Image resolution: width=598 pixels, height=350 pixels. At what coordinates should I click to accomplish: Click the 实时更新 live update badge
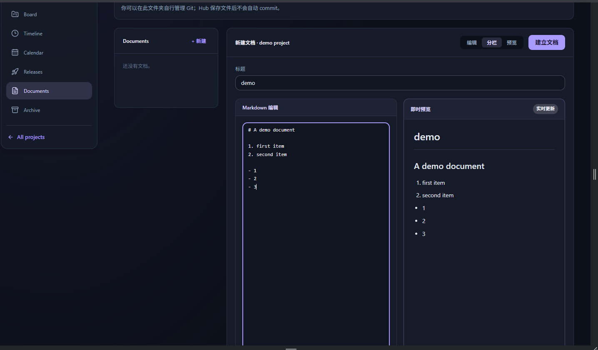pyautogui.click(x=546, y=109)
